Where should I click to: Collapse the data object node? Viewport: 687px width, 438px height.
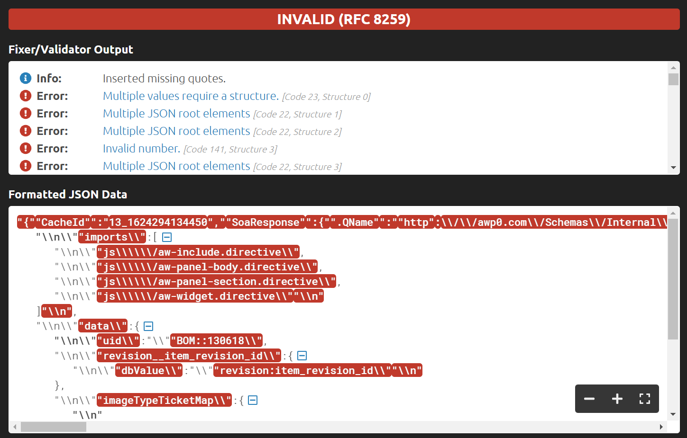pyautogui.click(x=147, y=326)
